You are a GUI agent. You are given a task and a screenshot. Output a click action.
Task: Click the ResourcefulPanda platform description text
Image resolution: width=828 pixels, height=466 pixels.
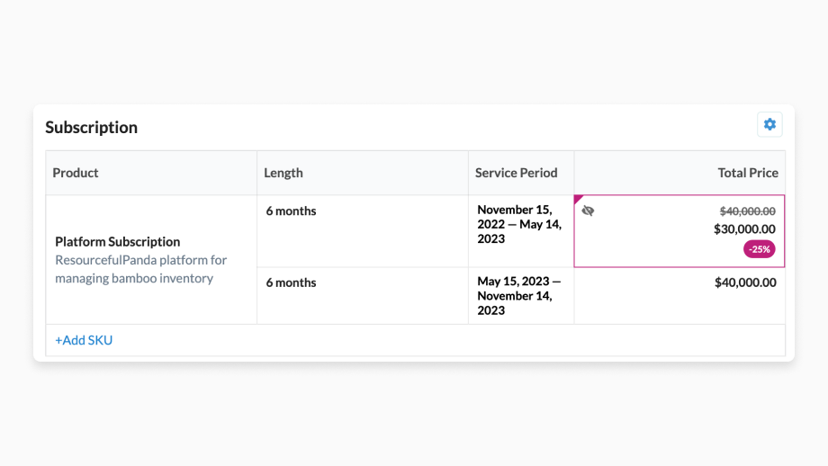pyautogui.click(x=140, y=269)
